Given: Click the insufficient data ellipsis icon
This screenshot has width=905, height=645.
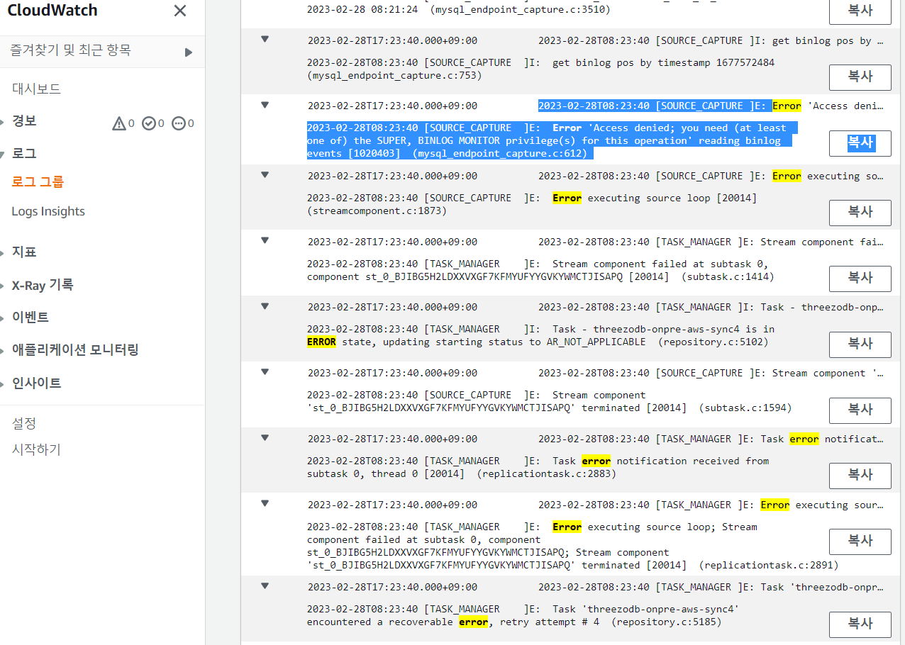Looking at the screenshot, I should (179, 123).
